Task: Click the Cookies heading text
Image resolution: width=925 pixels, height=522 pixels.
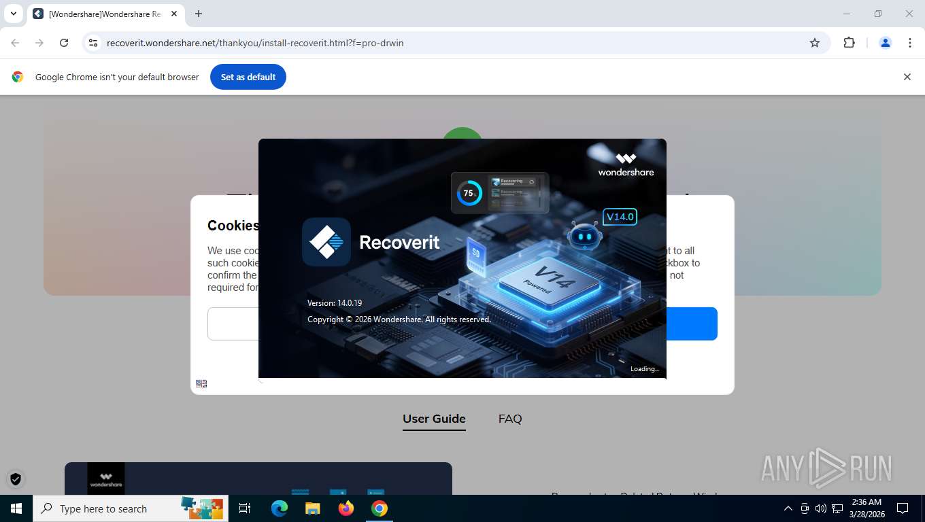Action: pos(233,226)
